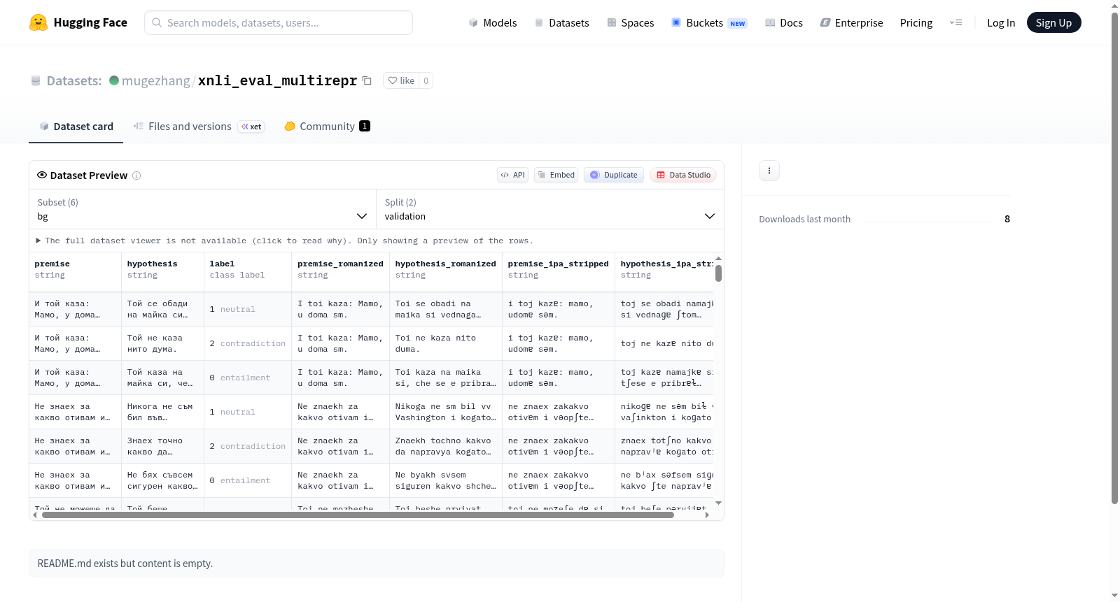Click the Dataset Preview heading
This screenshot has width=1120, height=602.
tap(89, 175)
